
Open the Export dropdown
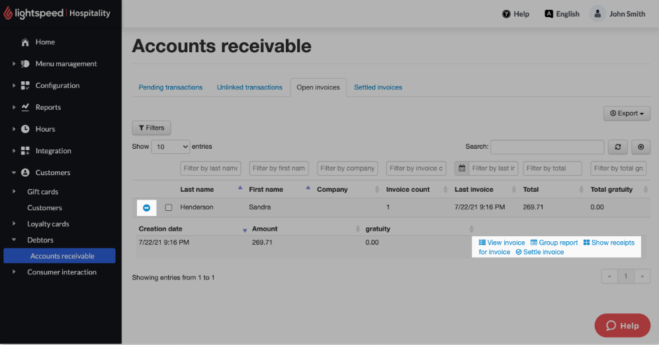pyautogui.click(x=627, y=114)
